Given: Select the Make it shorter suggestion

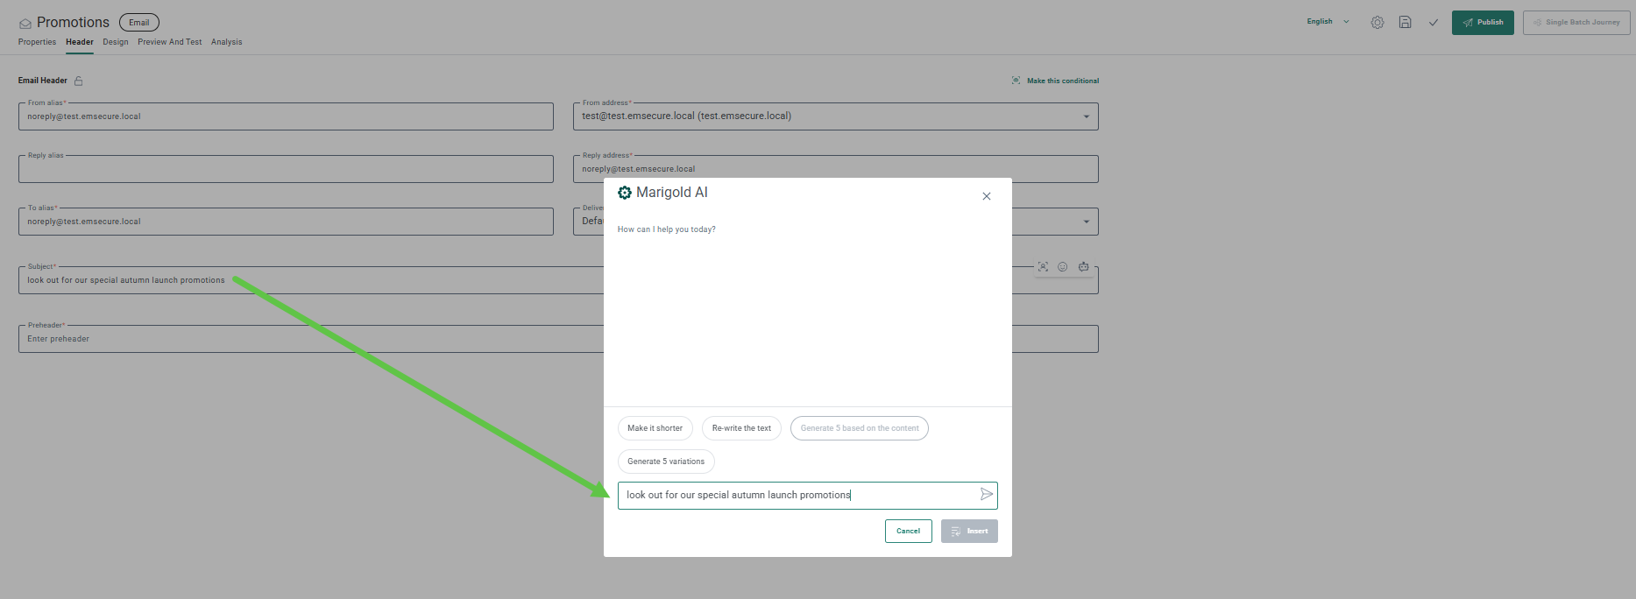Looking at the screenshot, I should (655, 428).
